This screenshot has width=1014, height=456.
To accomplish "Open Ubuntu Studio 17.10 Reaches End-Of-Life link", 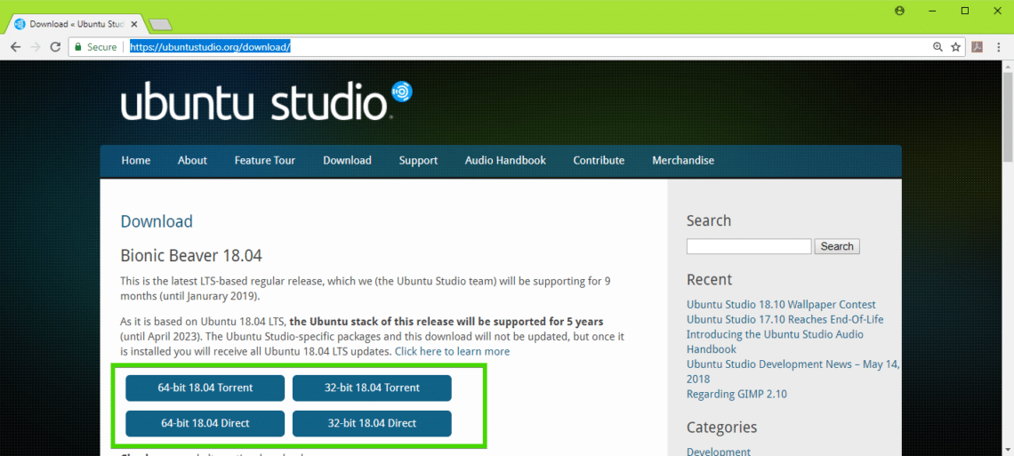I will coord(785,319).
